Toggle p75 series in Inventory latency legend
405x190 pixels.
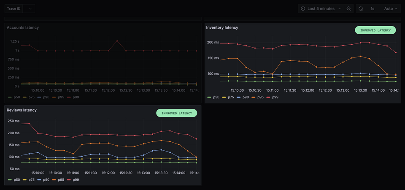coord(228,97)
